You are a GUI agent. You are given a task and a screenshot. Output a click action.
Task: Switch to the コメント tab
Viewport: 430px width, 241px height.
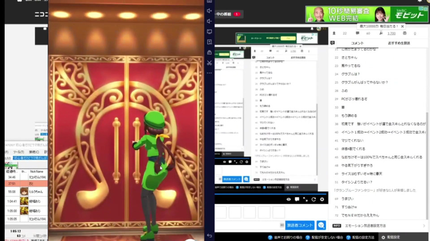357,43
